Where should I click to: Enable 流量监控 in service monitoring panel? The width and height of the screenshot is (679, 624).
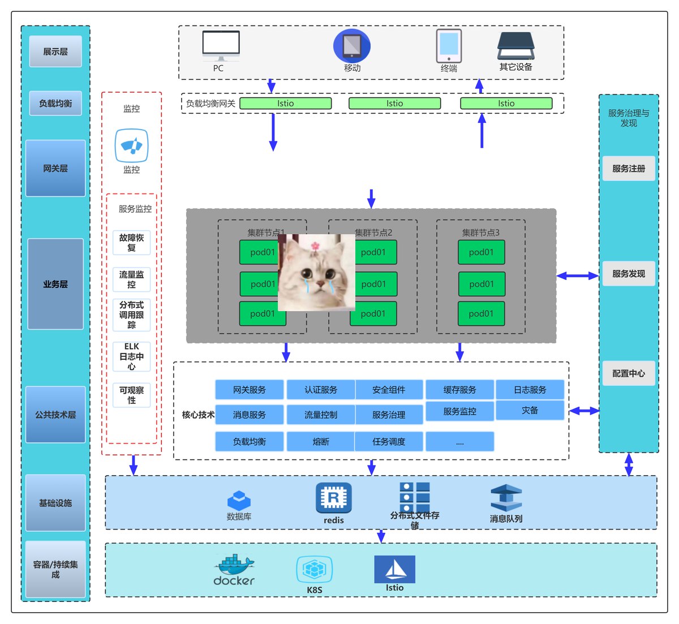131,278
